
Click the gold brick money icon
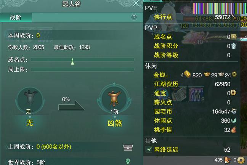[187, 74]
